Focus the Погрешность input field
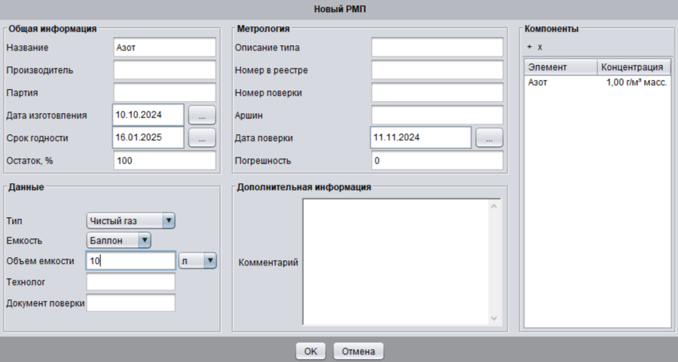The width and height of the screenshot is (678, 362). click(x=437, y=161)
